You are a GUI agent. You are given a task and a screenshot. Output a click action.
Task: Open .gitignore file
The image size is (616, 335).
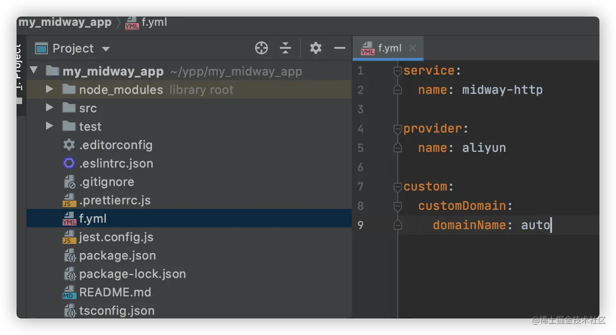pyautogui.click(x=107, y=182)
